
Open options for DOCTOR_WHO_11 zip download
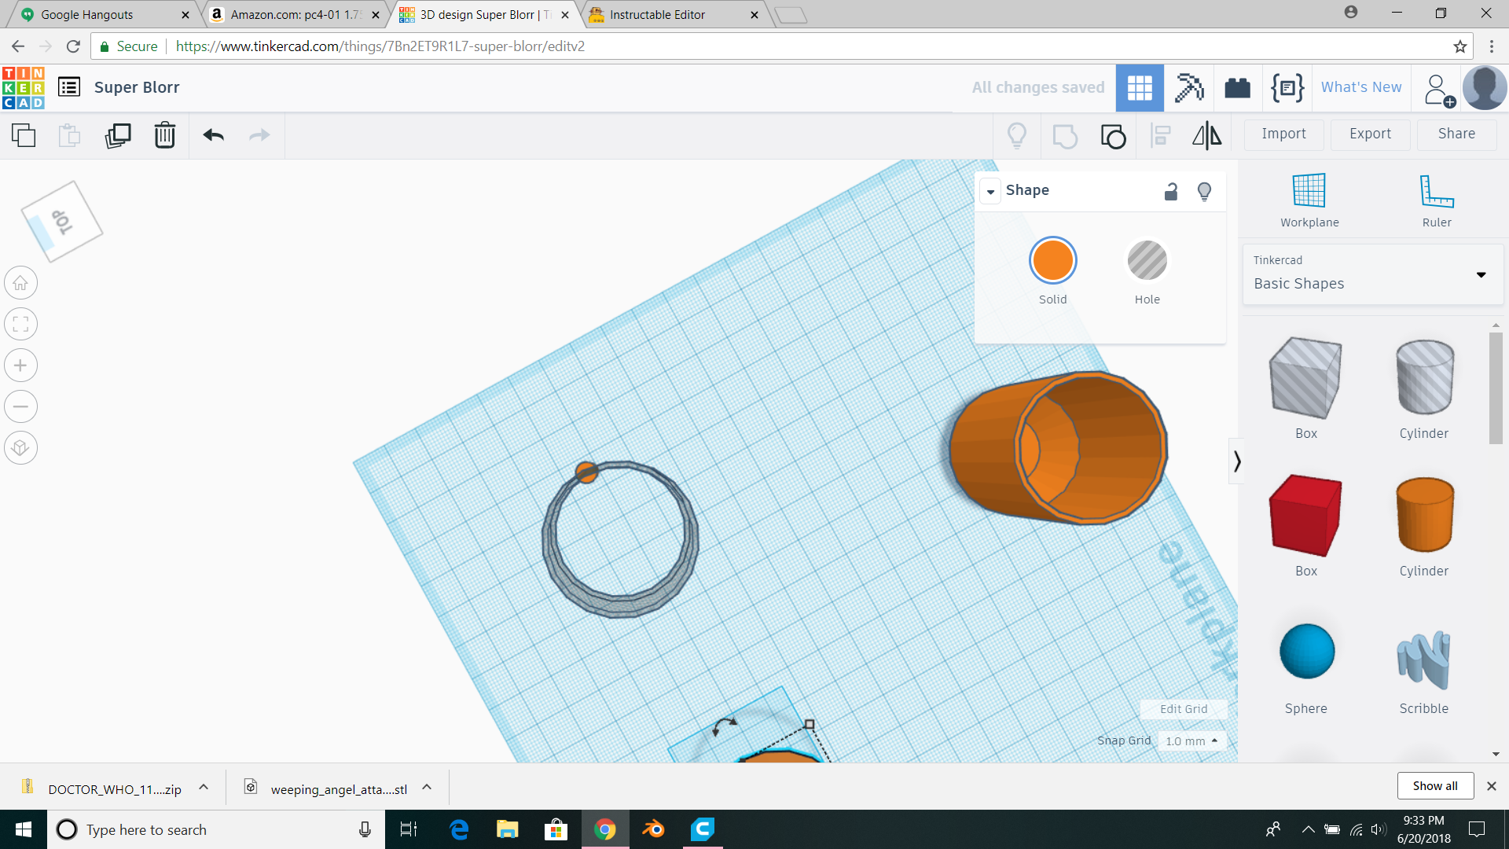204,787
